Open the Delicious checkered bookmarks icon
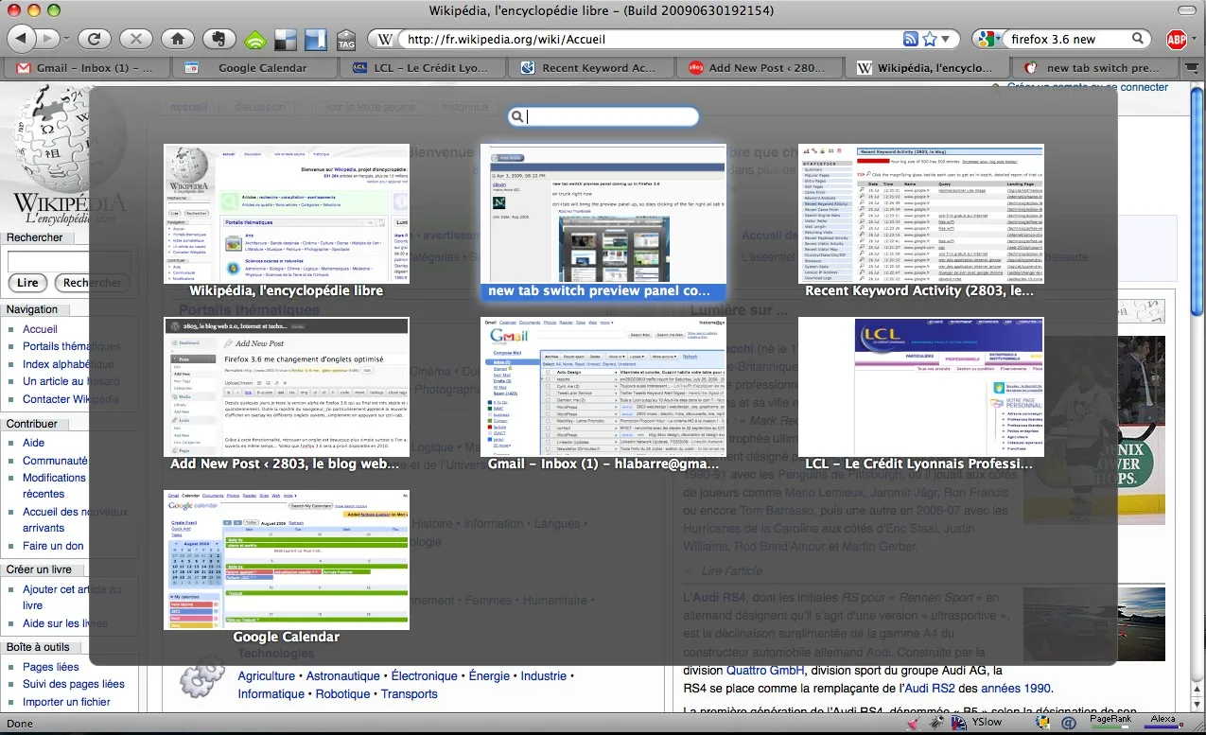Screen dimensions: 1206x735 tap(285, 40)
